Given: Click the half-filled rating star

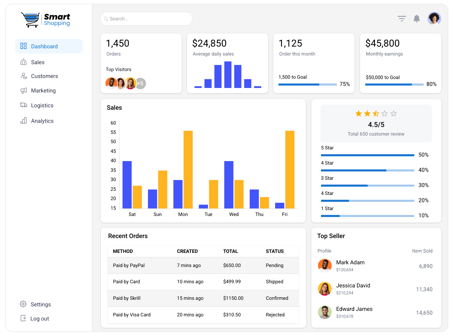Looking at the screenshot, I should [x=376, y=114].
